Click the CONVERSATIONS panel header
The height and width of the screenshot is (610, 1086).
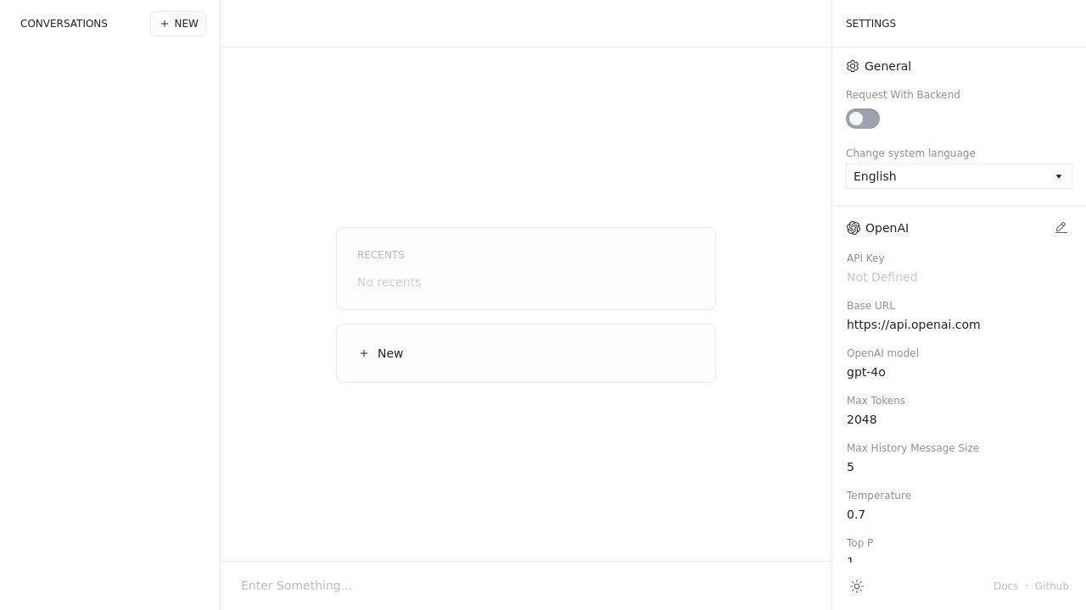tap(64, 24)
